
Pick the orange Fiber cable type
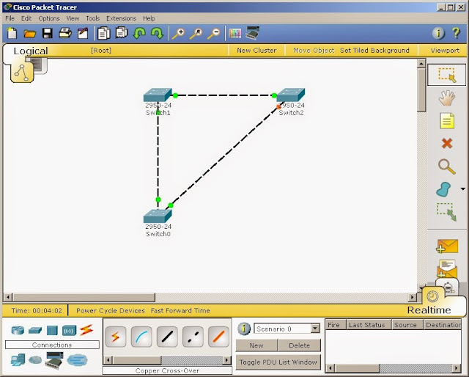click(218, 337)
